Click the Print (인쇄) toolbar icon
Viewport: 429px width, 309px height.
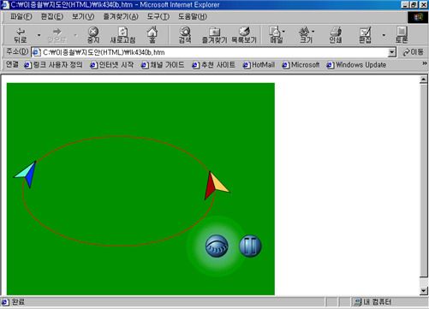click(x=336, y=35)
